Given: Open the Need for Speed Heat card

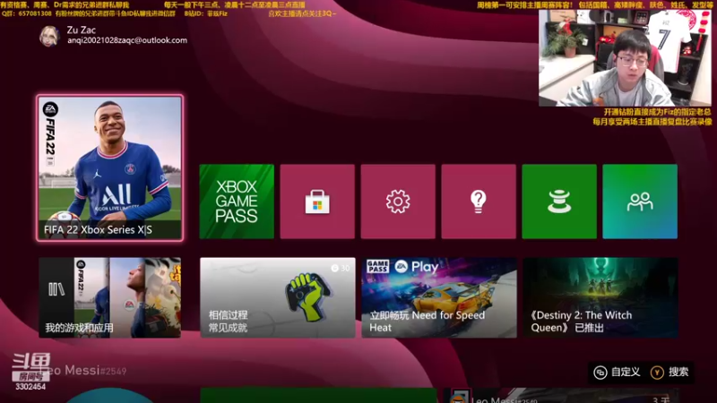Looking at the screenshot, I should click(x=439, y=297).
